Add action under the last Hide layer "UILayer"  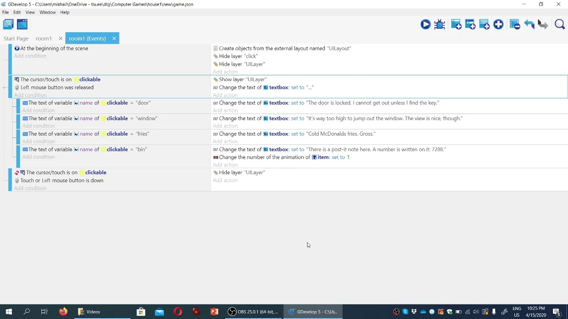225,180
